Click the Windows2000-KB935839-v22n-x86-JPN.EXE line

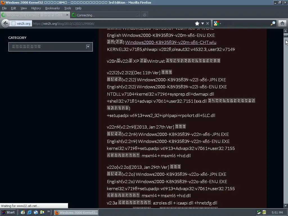click(x=168, y=134)
